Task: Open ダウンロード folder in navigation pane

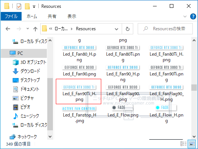Action: pos(26,71)
